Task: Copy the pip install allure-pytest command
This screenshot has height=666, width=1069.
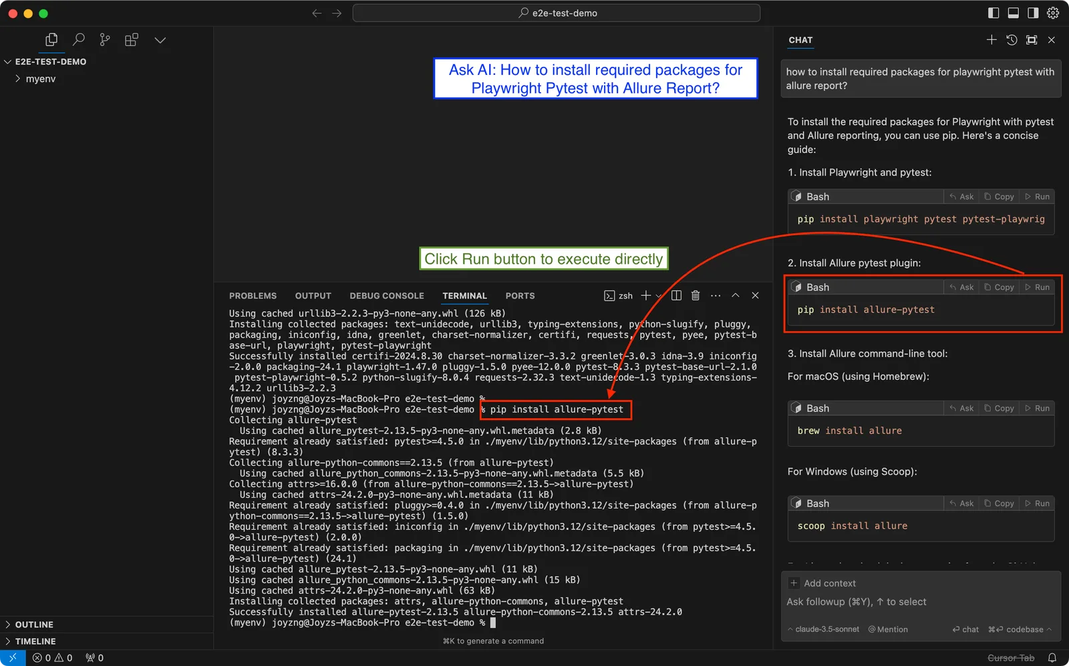Action: tap(999, 287)
